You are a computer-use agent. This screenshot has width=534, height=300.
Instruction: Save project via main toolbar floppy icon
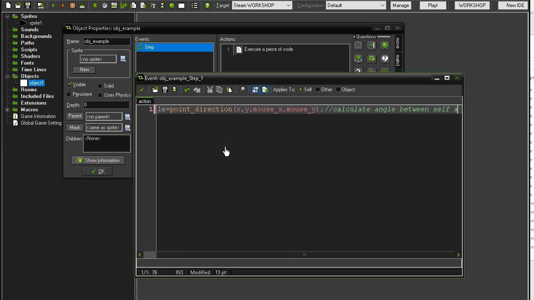(x=28, y=5)
